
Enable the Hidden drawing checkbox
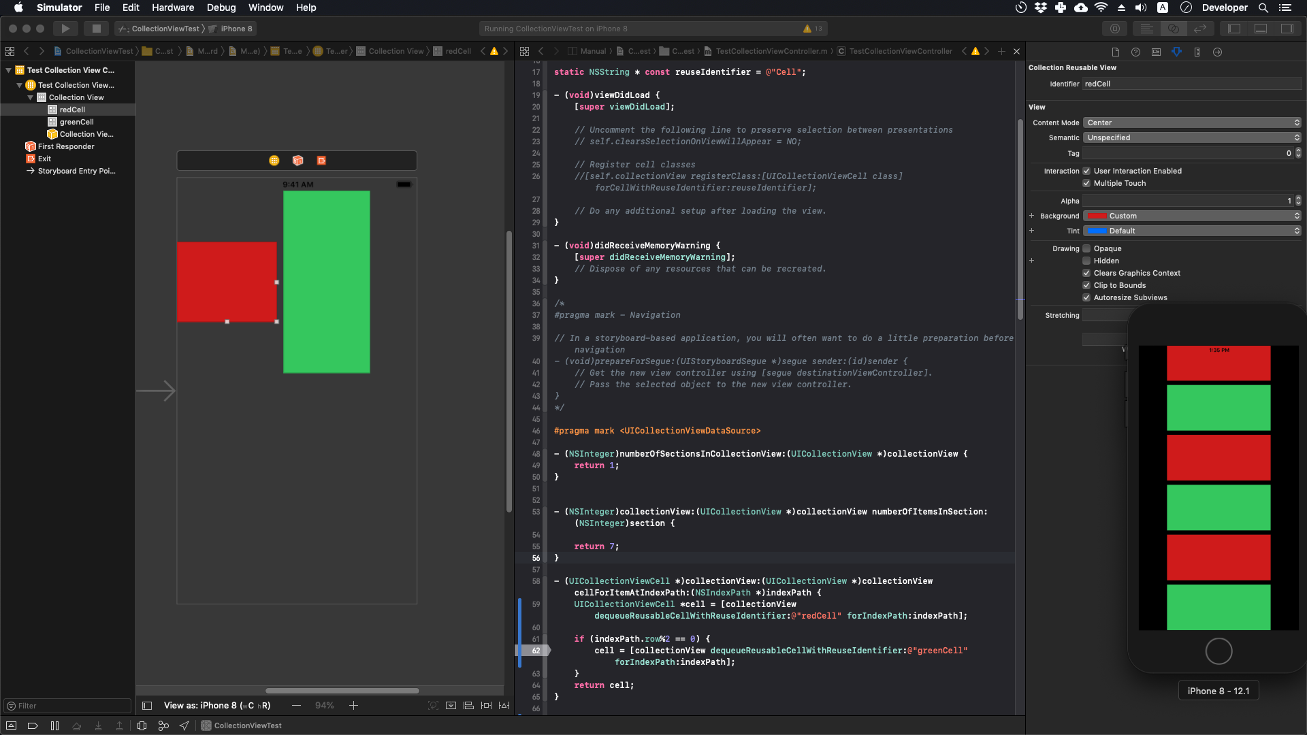(x=1086, y=261)
